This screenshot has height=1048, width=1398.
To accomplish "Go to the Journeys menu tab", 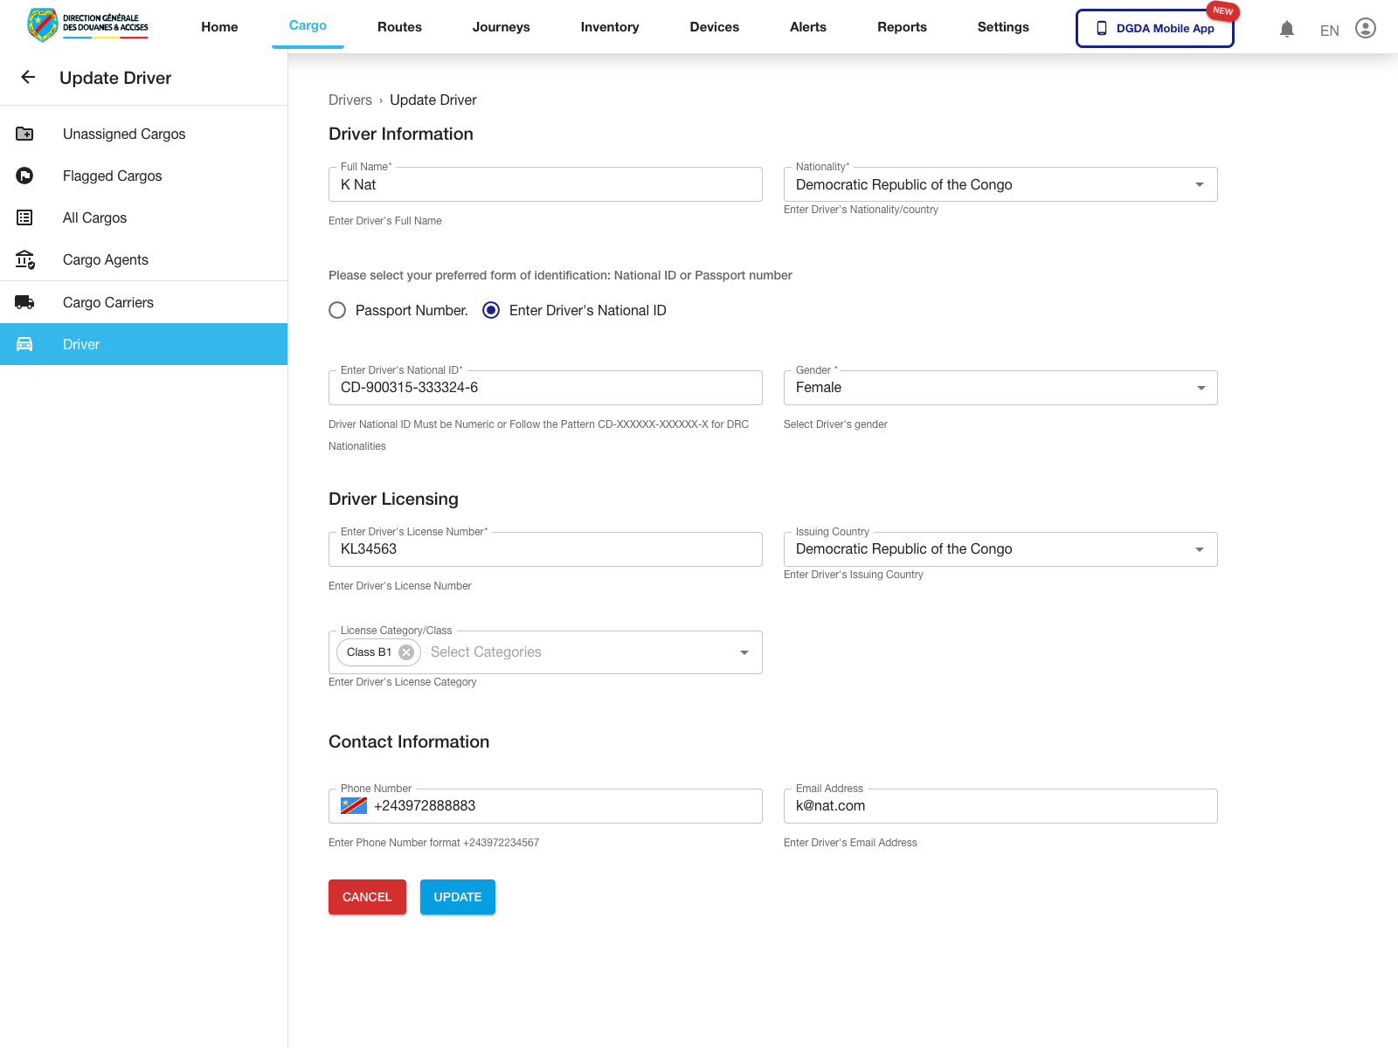I will (x=501, y=27).
